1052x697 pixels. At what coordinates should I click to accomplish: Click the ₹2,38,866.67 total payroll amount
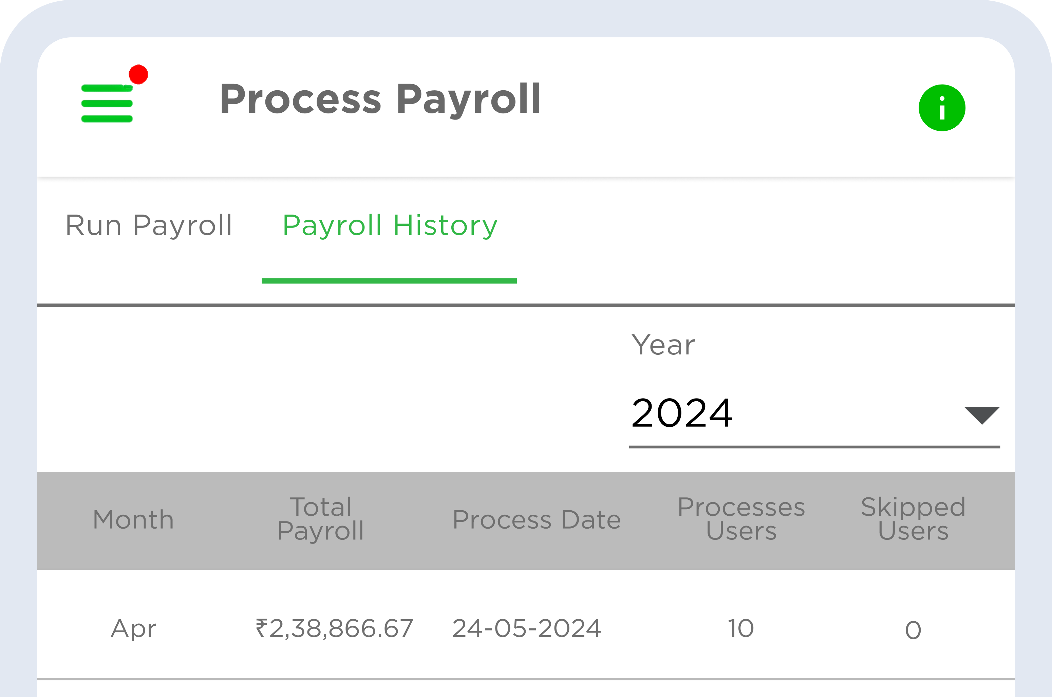tap(335, 628)
